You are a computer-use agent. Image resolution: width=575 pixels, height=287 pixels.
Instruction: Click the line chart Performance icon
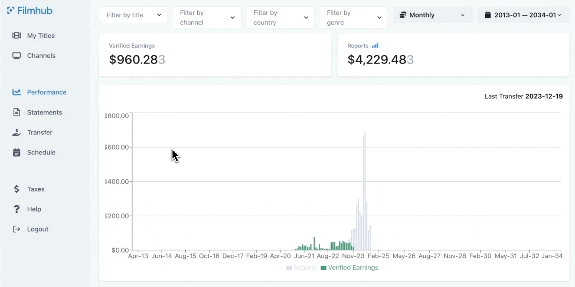click(x=16, y=92)
